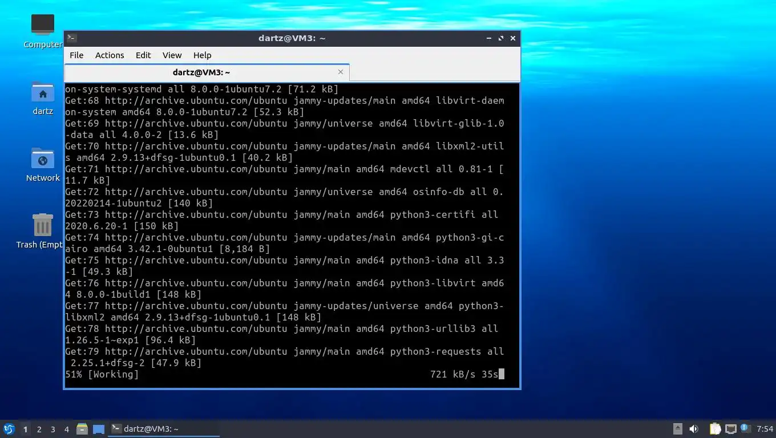Screen dimensions: 776x438
Task: Click the 51% [Working] progress text
Action: [x=102, y=374]
